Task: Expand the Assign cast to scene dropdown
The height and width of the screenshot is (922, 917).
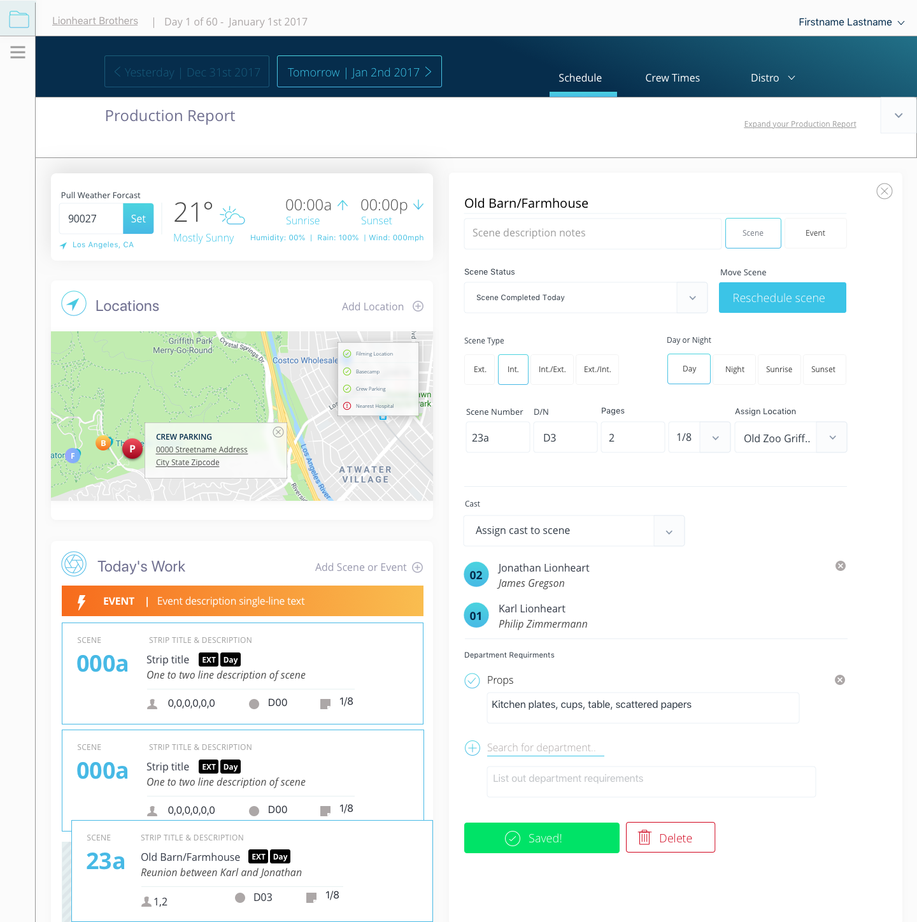Action: click(669, 531)
